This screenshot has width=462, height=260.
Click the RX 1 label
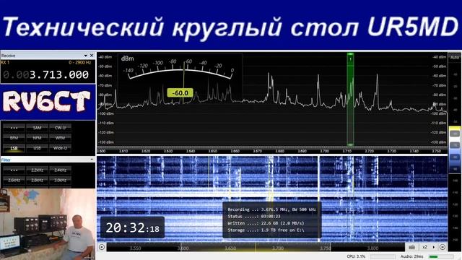click(x=5, y=63)
